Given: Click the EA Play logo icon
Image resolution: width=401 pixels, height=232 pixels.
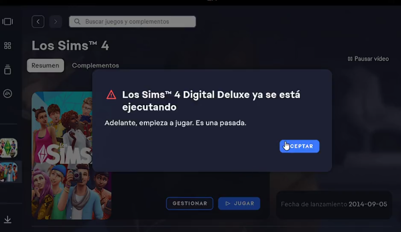Looking at the screenshot, I should [x=8, y=94].
